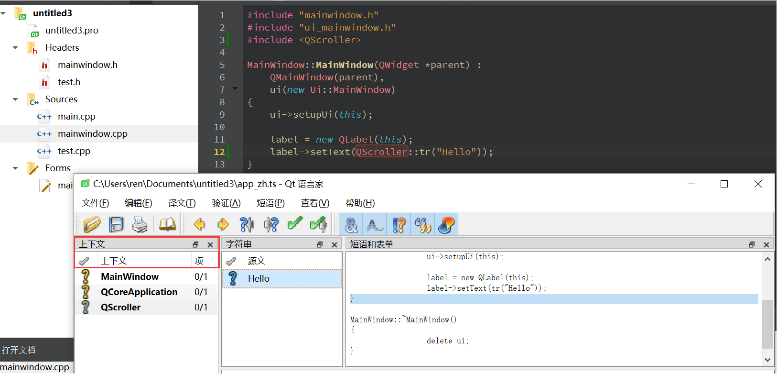Toggle phrase matches validation
The width and height of the screenshot is (777, 374).
tap(423, 224)
